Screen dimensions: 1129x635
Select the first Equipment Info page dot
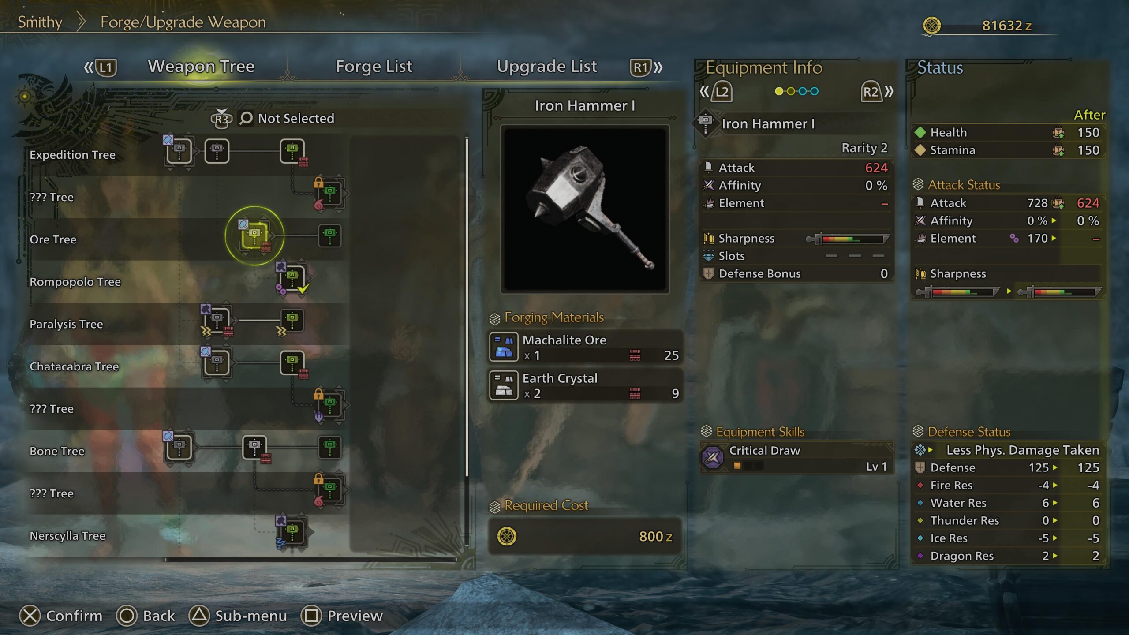[779, 91]
